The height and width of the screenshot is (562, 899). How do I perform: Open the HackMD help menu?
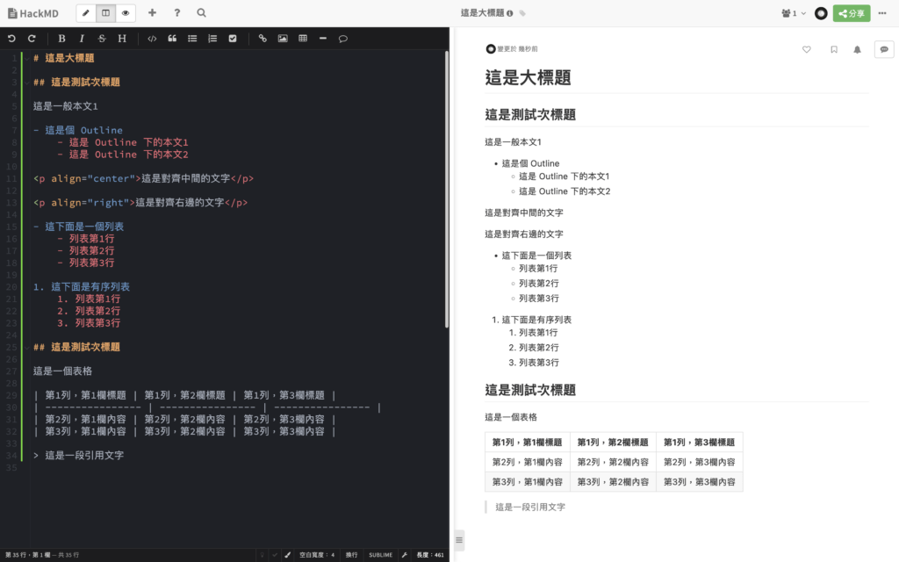pos(176,13)
